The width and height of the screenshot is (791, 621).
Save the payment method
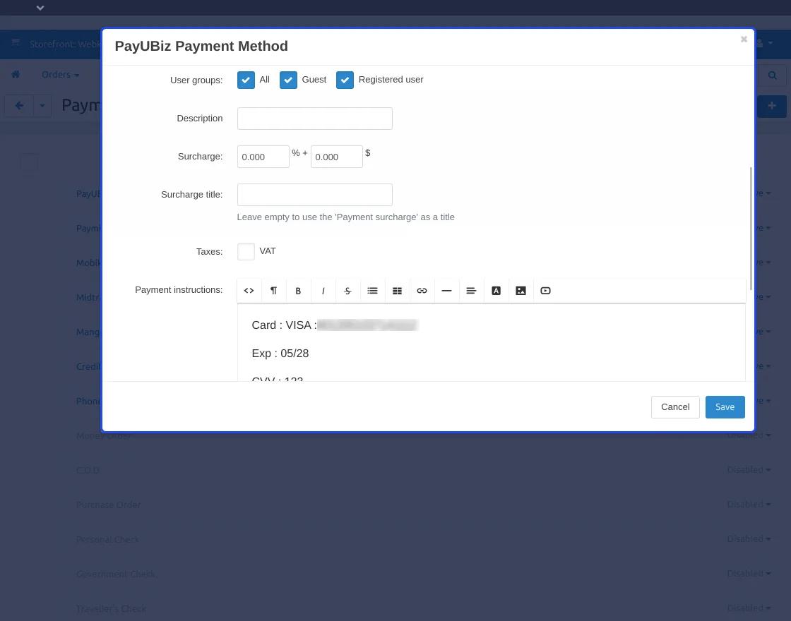pos(725,407)
